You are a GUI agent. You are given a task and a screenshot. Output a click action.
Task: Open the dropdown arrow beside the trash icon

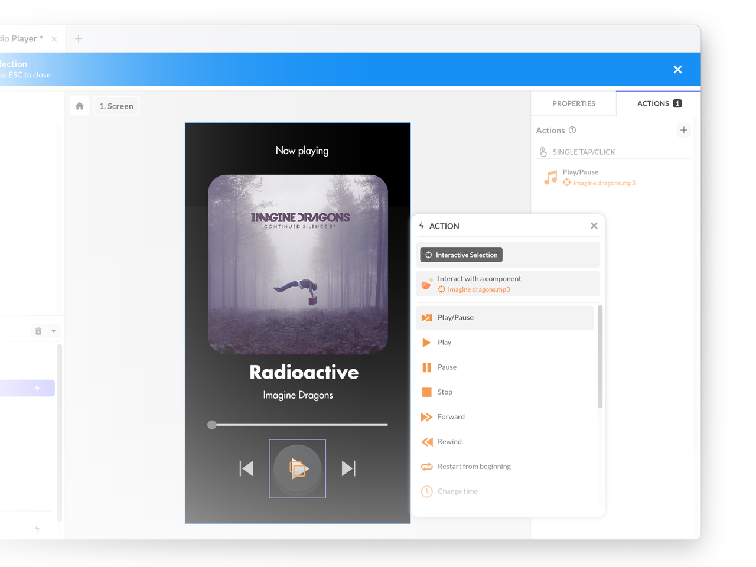pyautogui.click(x=54, y=331)
